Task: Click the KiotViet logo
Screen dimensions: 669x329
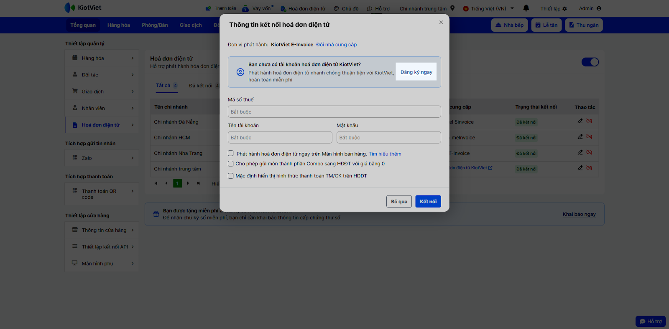Action: 83,8
